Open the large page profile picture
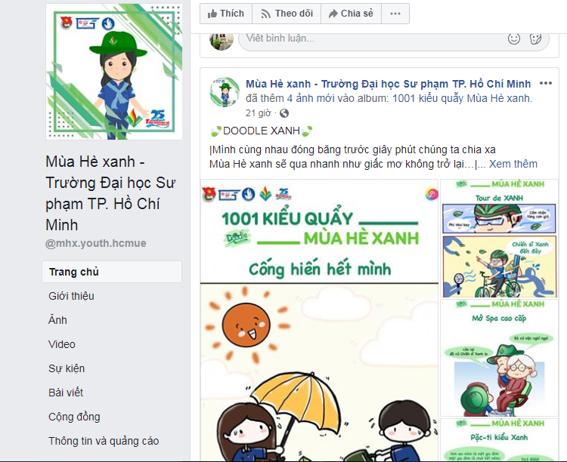The image size is (567, 462). tap(114, 72)
